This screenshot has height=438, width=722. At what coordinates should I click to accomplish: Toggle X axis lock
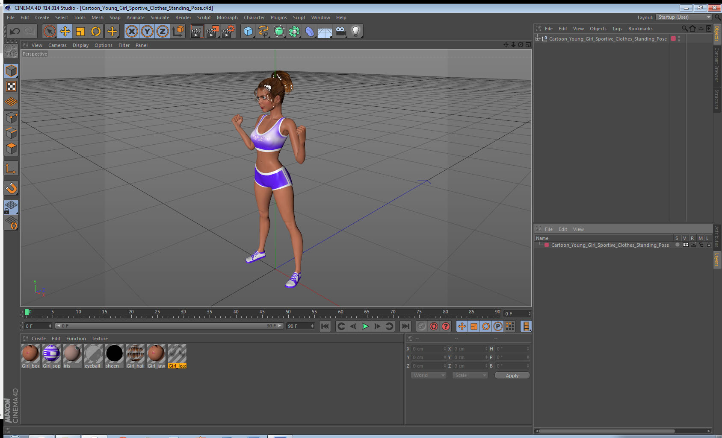(132, 31)
